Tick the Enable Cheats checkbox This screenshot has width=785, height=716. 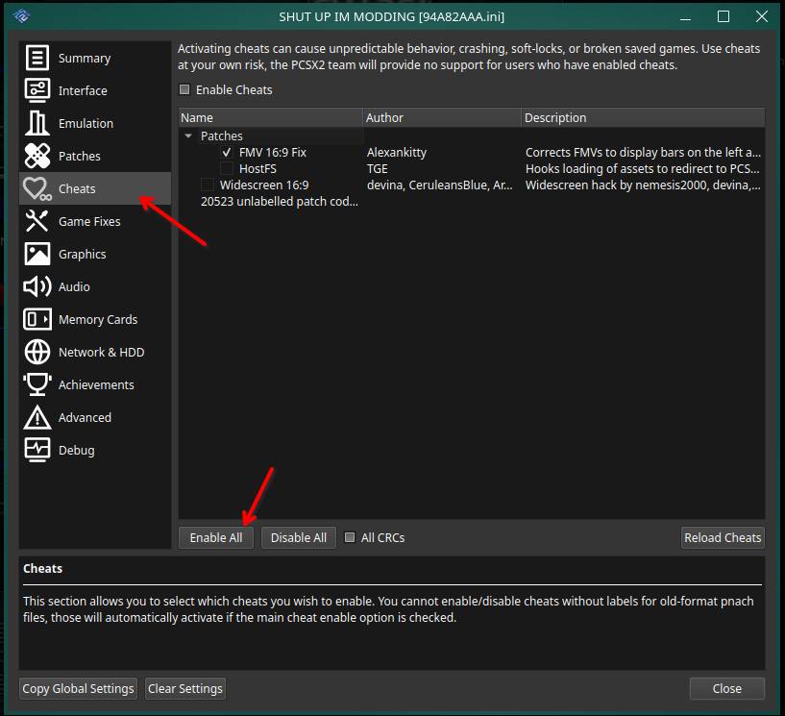[184, 89]
